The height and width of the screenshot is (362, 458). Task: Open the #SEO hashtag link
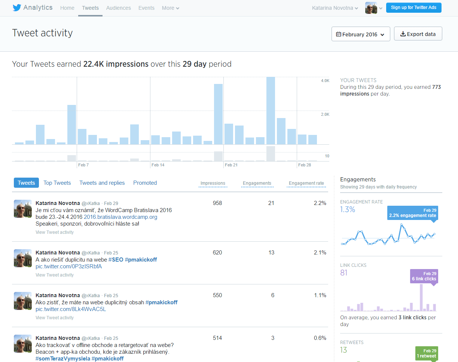[x=116, y=260]
